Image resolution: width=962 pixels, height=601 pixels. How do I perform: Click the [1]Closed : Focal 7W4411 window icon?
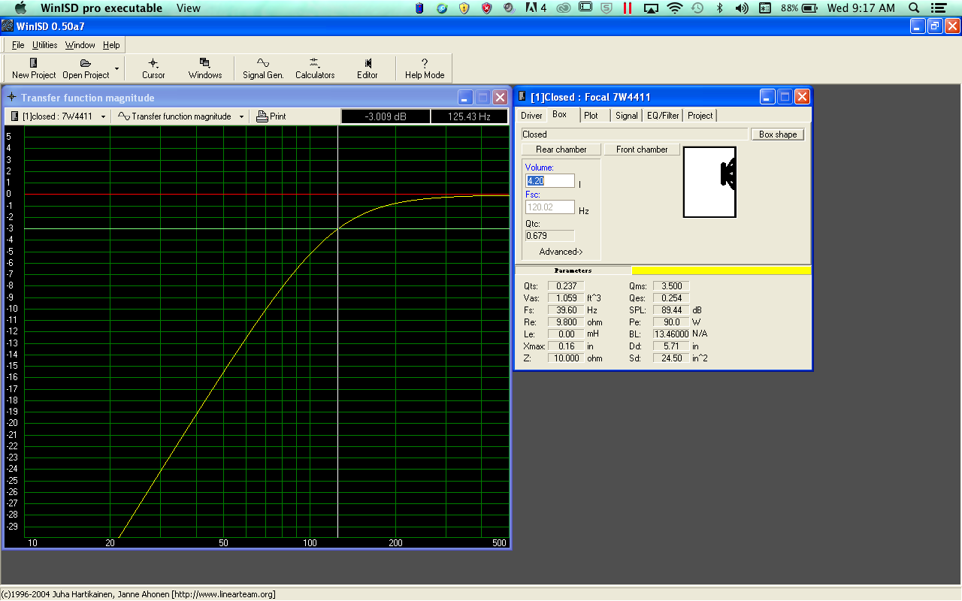click(522, 97)
